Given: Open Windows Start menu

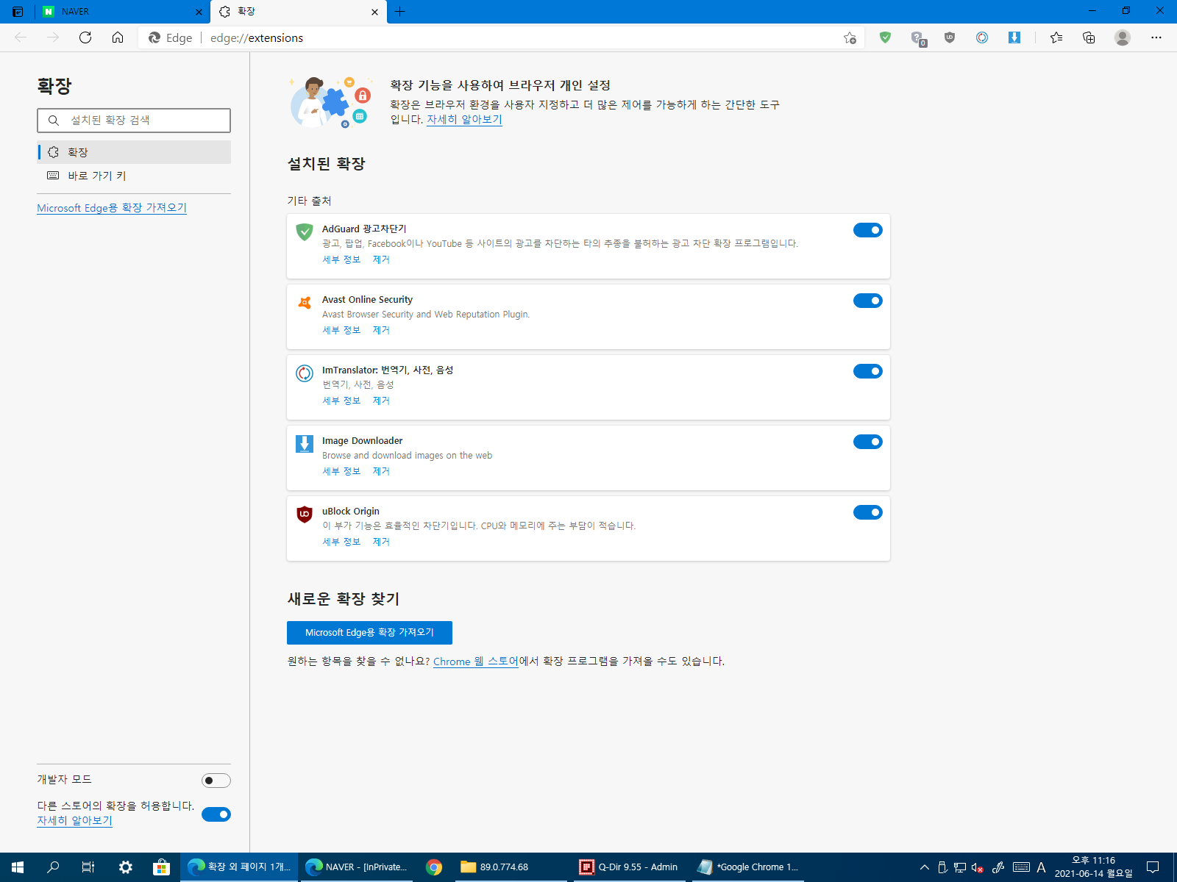Looking at the screenshot, I should tap(18, 867).
